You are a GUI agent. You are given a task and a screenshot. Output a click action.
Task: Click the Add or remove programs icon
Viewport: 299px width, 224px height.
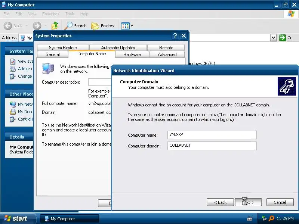[13, 69]
